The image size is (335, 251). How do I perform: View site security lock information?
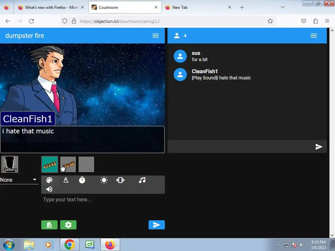pos(74,21)
